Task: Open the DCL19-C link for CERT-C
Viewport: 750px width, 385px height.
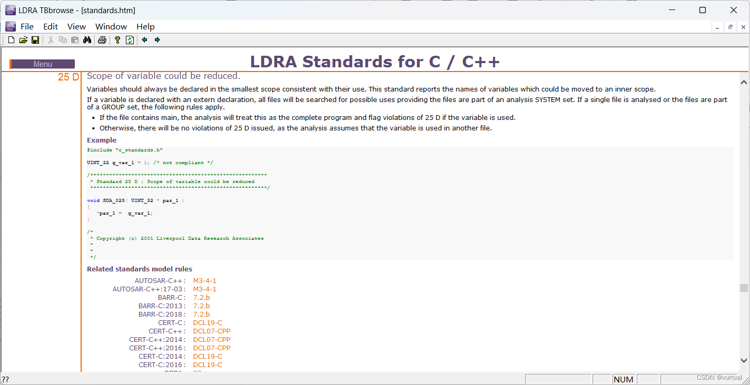Action: pyautogui.click(x=208, y=323)
